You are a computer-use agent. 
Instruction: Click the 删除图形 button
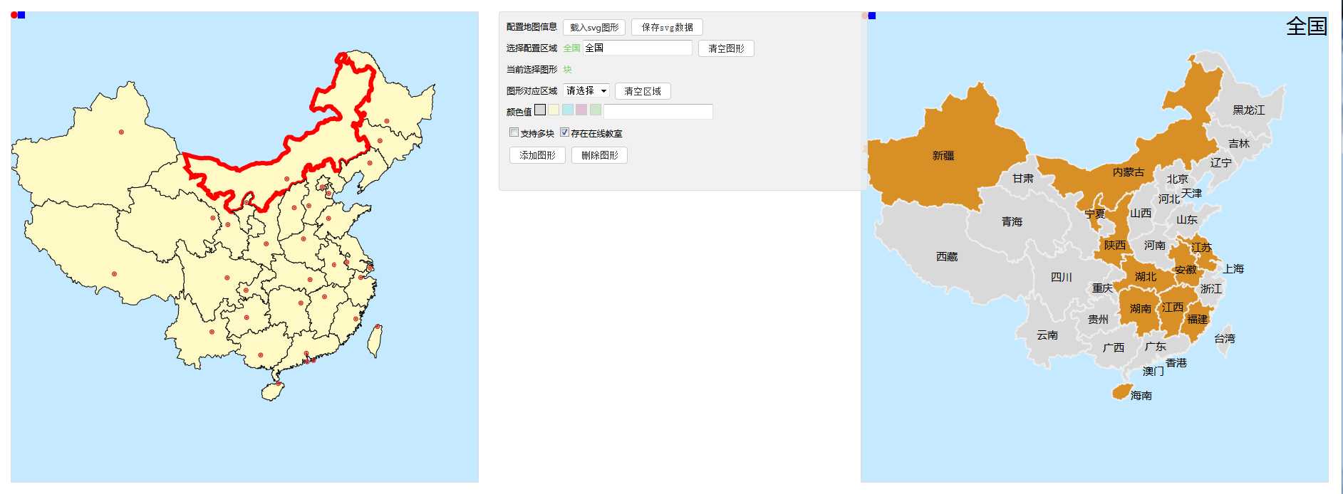(x=599, y=155)
